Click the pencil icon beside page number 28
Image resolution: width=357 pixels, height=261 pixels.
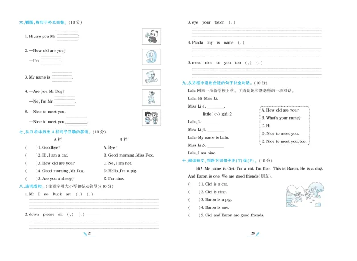click(x=257, y=234)
